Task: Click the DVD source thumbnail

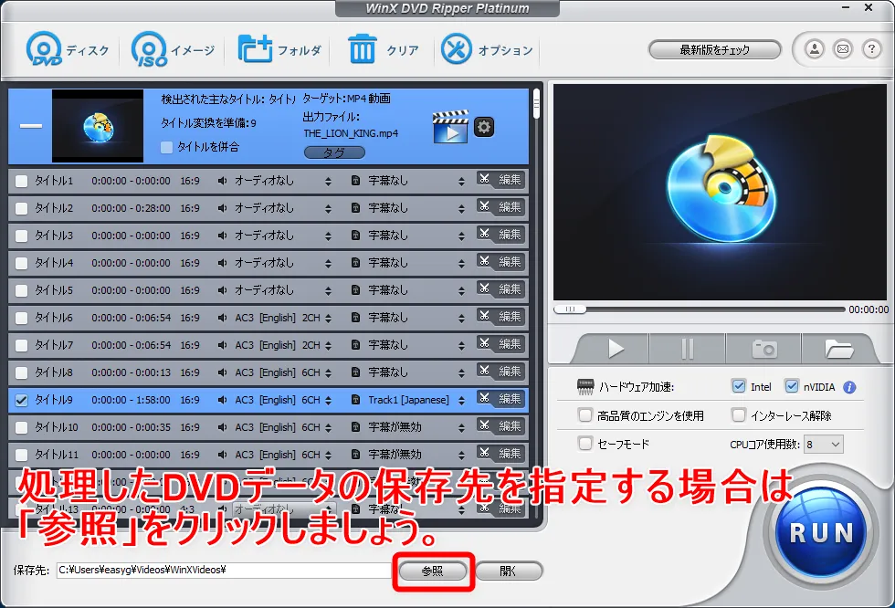Action: 98,126
